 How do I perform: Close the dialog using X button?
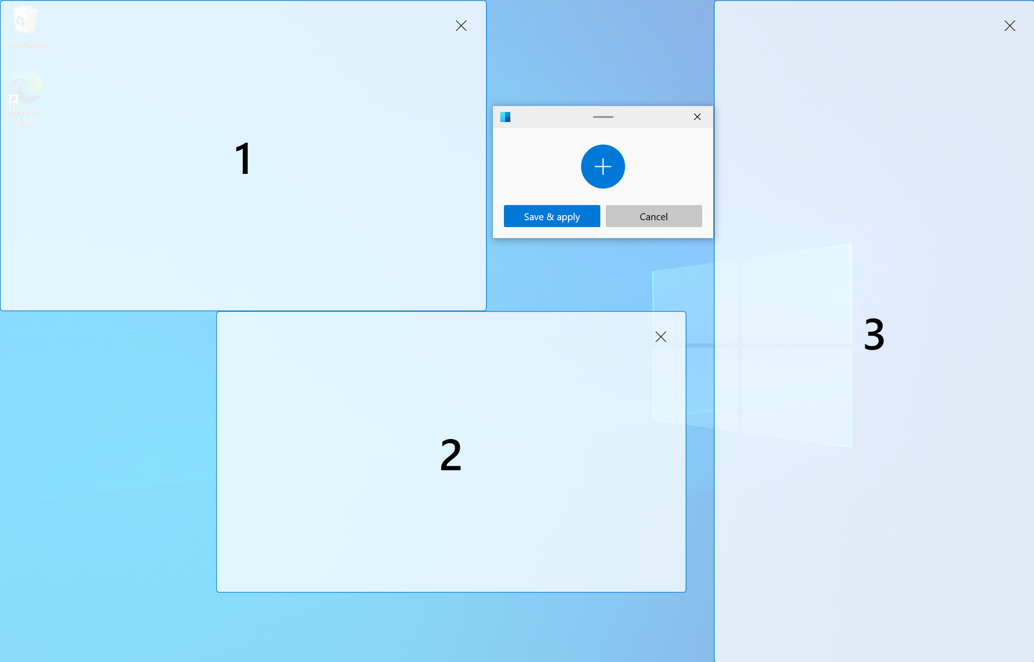point(696,117)
